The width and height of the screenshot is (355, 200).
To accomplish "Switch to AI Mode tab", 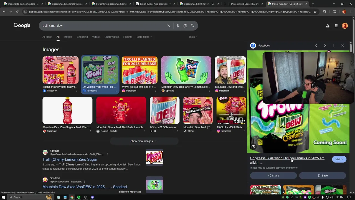I will [x=47, y=37].
